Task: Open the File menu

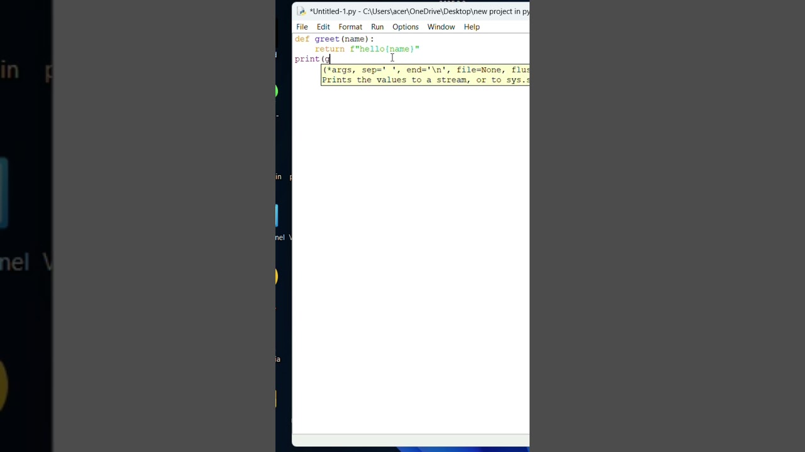Action: 302,27
